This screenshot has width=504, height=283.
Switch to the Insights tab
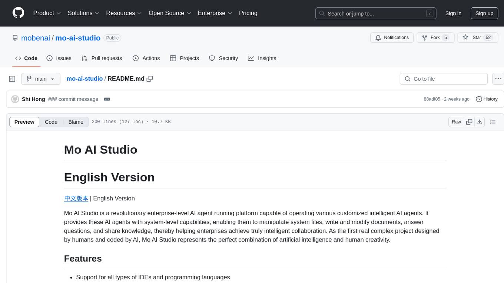pyautogui.click(x=262, y=58)
